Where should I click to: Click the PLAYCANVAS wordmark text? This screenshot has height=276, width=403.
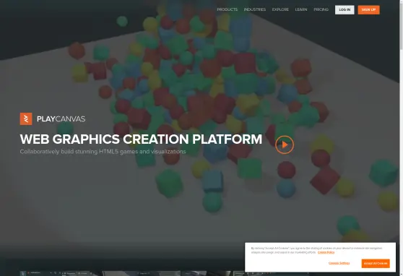61,119
